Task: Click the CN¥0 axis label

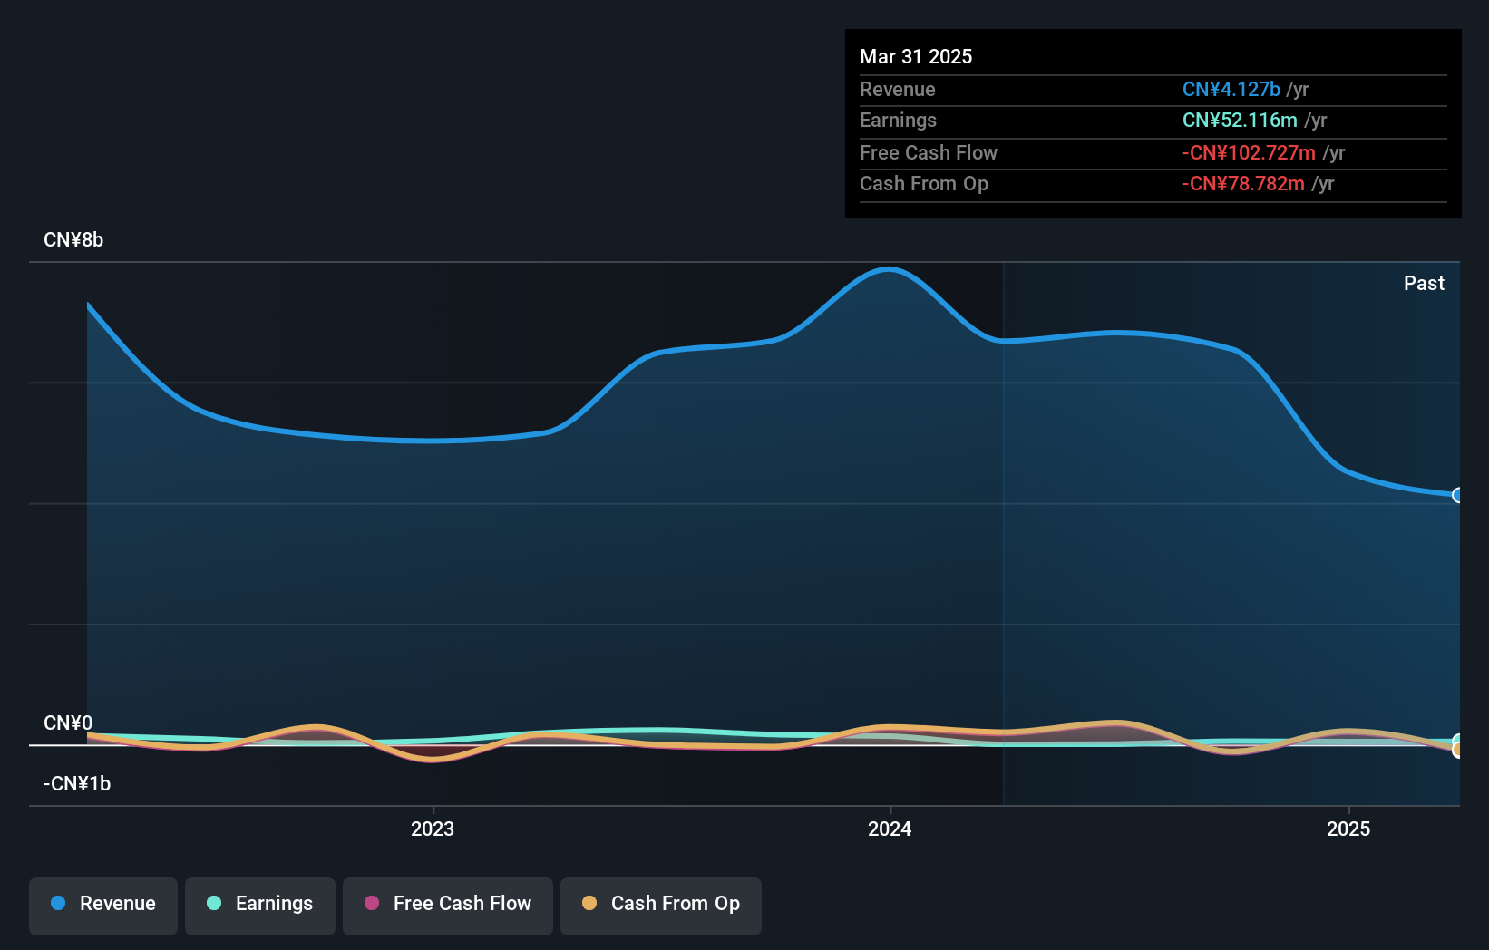Action: [x=68, y=723]
